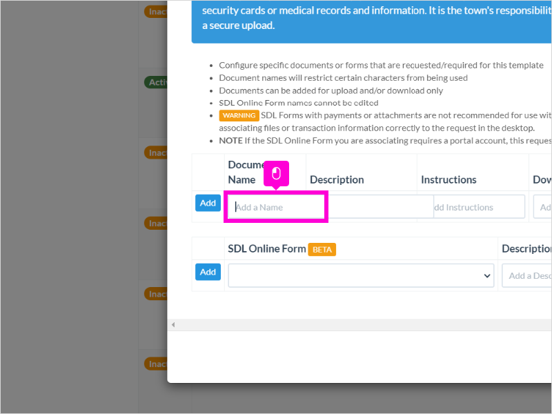Select the green Active status badge
The width and height of the screenshot is (552, 414).
(156, 82)
